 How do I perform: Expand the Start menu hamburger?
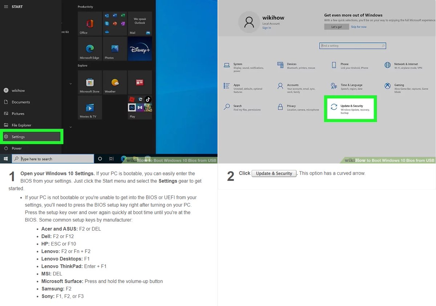[x=6, y=7]
